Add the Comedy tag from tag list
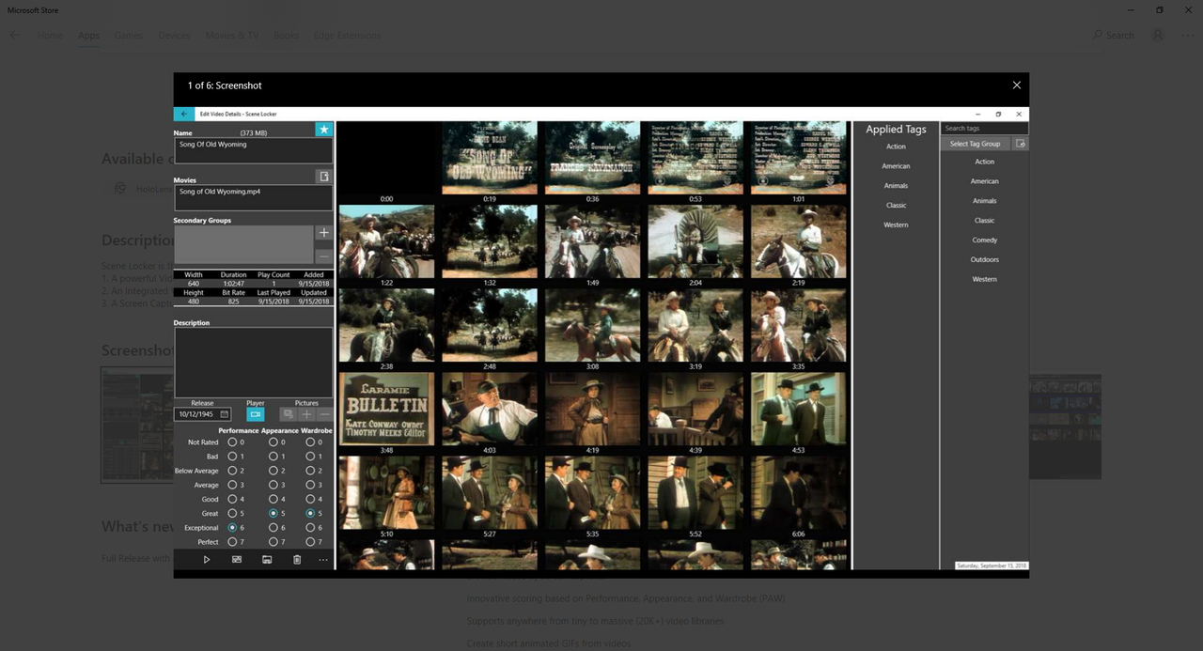The height and width of the screenshot is (651, 1203). (x=985, y=240)
